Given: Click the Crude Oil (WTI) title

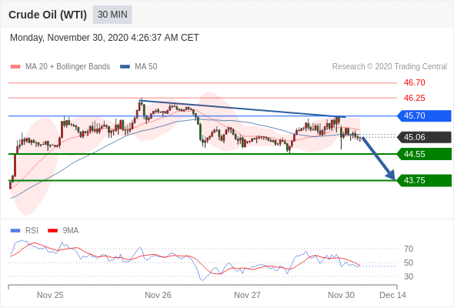Looking at the screenshot, I should tap(48, 15).
